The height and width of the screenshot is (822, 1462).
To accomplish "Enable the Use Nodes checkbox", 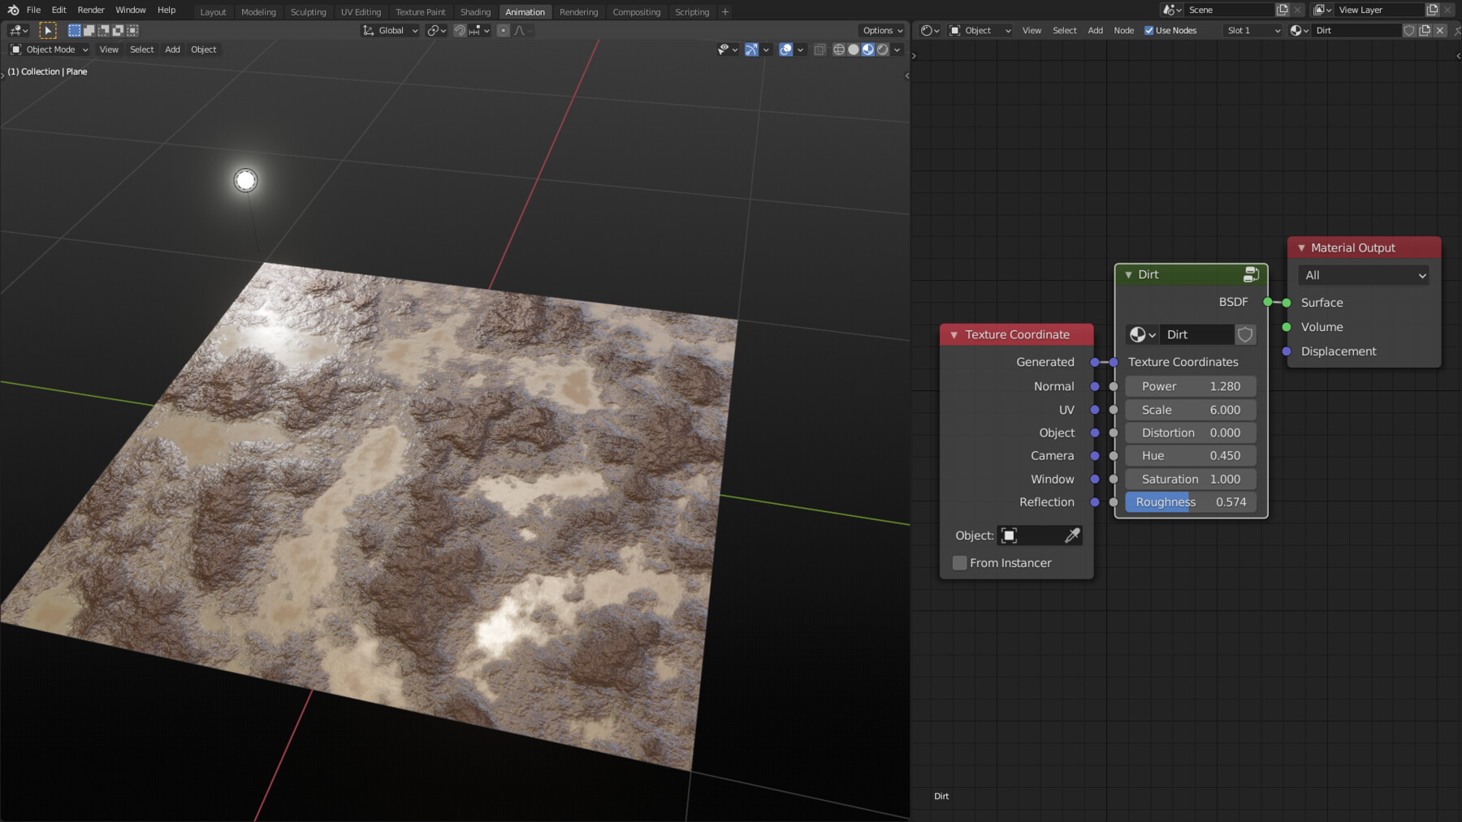I will point(1150,30).
